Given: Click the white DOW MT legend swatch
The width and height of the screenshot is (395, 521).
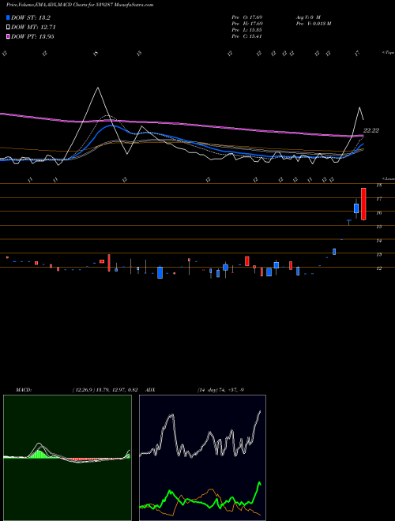Looking at the screenshot, I should point(8,28).
